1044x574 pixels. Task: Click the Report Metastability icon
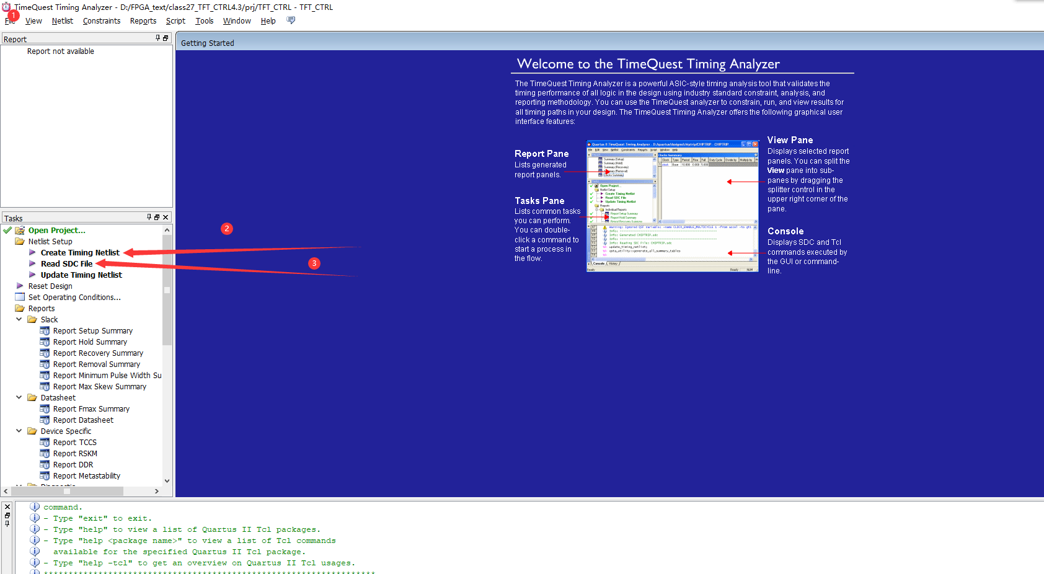point(45,476)
